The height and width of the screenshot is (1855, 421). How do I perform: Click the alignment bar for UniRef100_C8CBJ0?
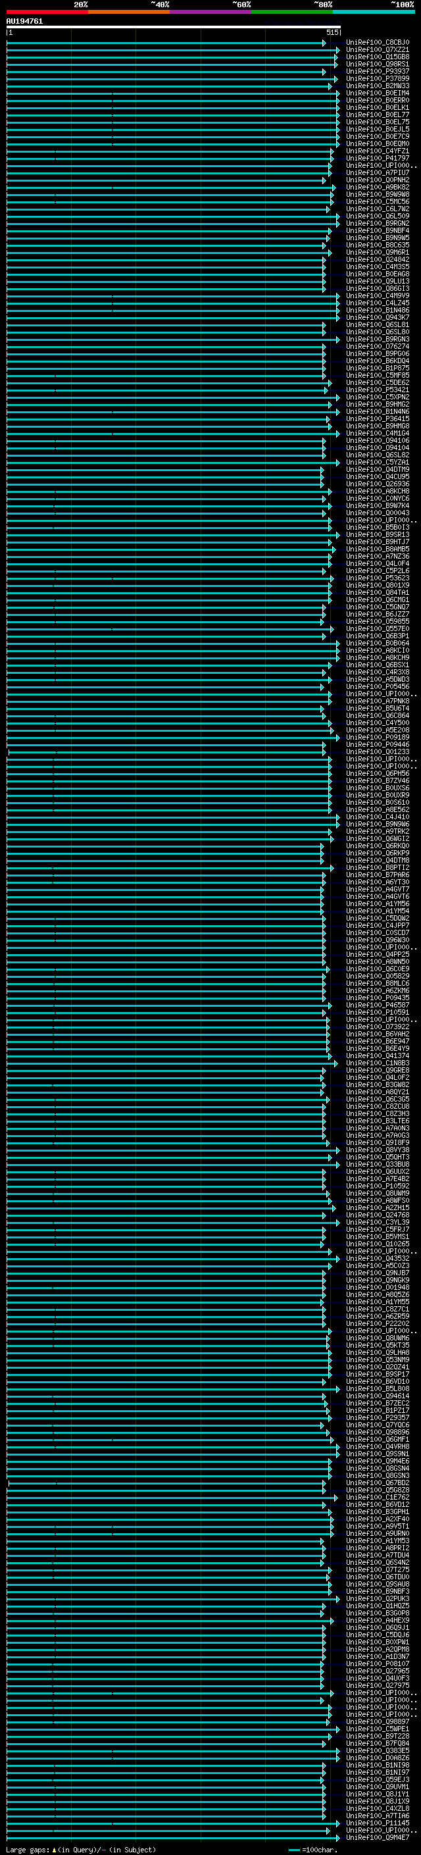(x=166, y=43)
